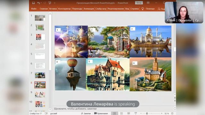Click the zoom out minus button
205x115 pixels.
[141, 114]
